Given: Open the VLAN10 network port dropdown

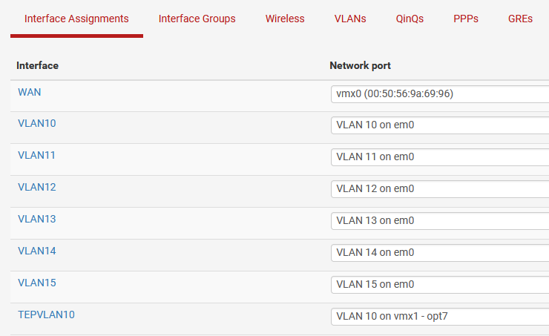Looking at the screenshot, I should [x=439, y=125].
